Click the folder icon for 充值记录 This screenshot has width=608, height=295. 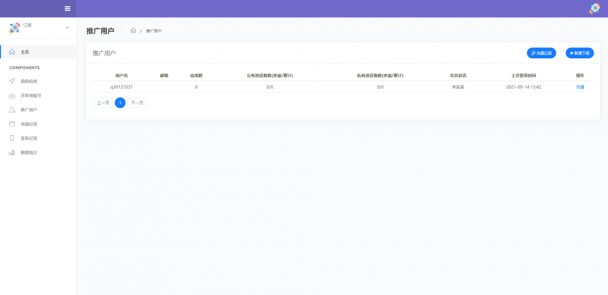click(12, 124)
